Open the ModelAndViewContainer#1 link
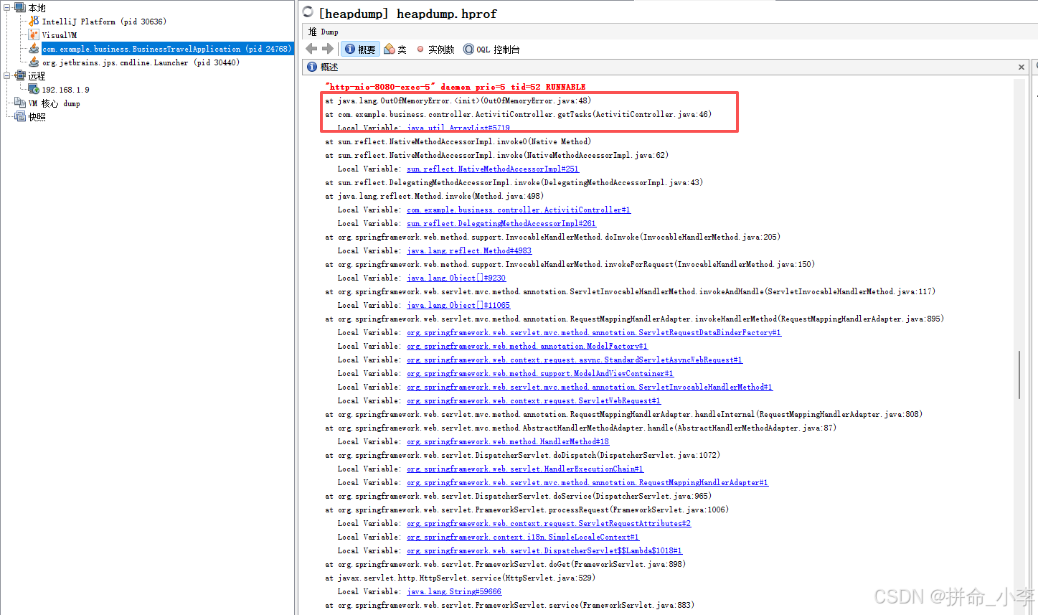The image size is (1038, 615). pyautogui.click(x=540, y=373)
